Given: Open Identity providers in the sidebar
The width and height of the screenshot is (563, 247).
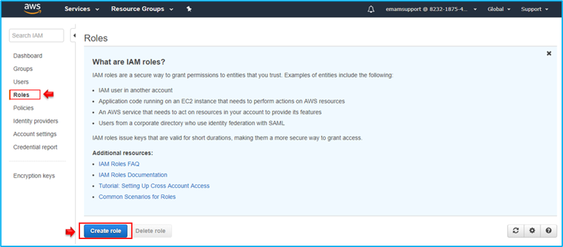Looking at the screenshot, I should (x=35, y=121).
